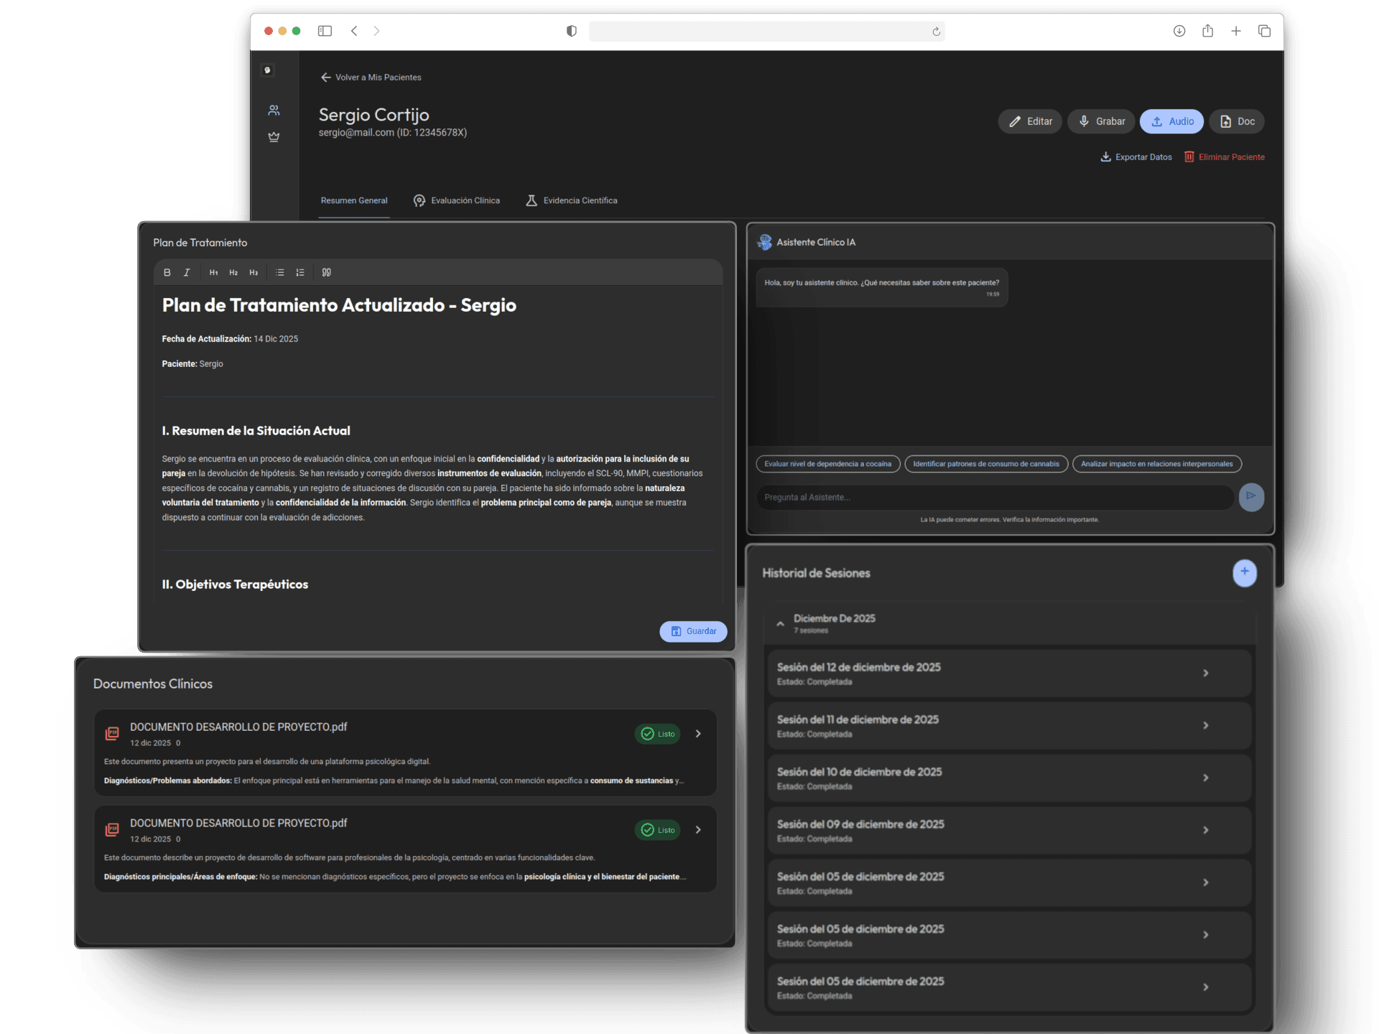Screen dimensions: 1379x1034
Task: Open the Evidencia Científica tab
Action: pyautogui.click(x=572, y=201)
